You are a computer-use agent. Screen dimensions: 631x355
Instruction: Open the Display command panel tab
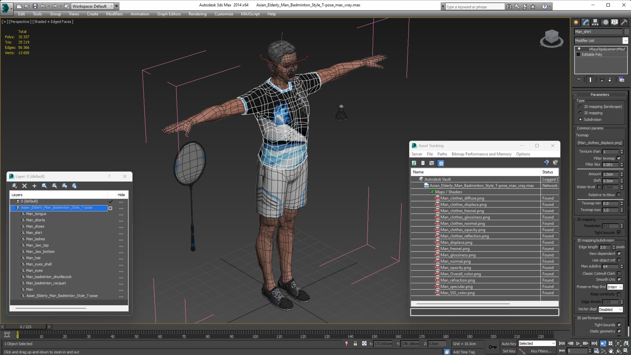(614, 22)
